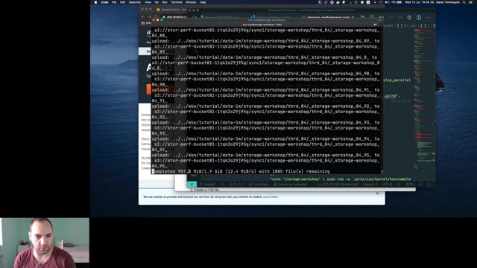
Task: Close the cookie banner in the browser
Action: [377, 194]
